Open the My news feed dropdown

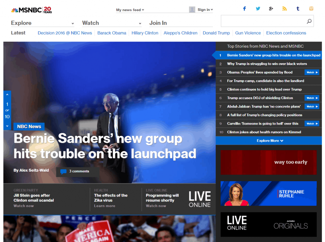130,10
